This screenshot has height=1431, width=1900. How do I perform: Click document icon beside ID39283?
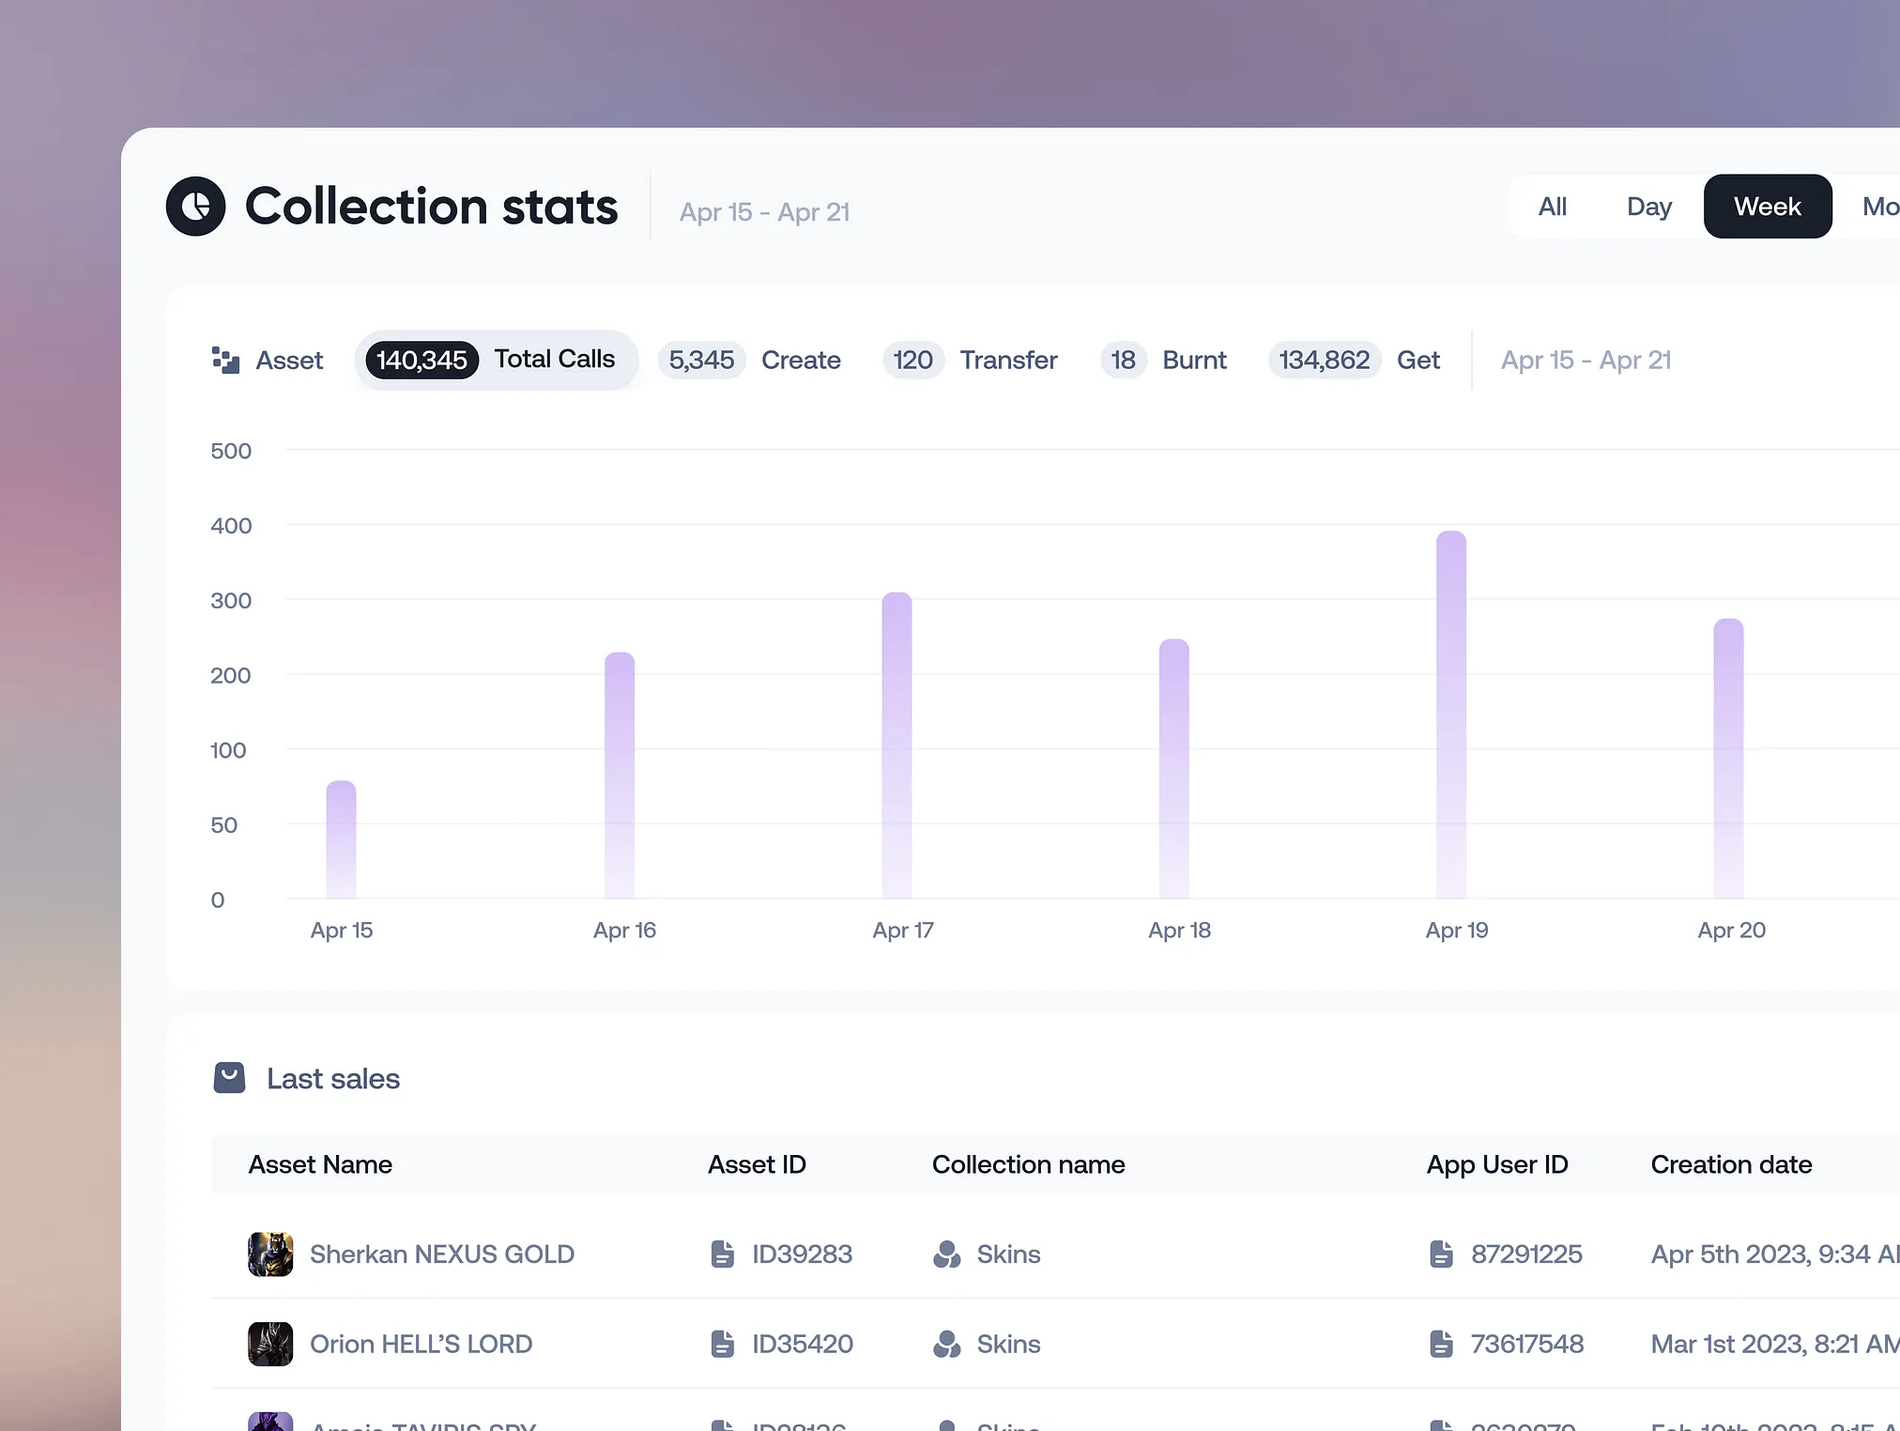pos(722,1254)
